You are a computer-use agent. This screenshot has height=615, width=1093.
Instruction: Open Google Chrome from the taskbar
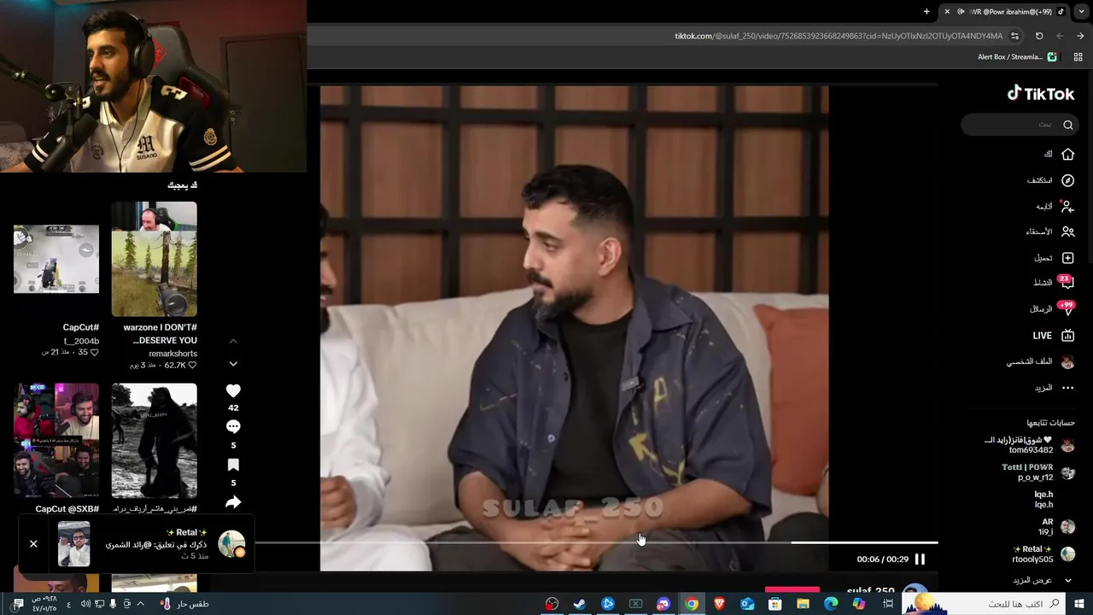[692, 604]
